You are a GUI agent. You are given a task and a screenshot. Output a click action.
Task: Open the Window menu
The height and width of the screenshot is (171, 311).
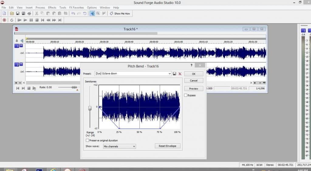[105, 8]
